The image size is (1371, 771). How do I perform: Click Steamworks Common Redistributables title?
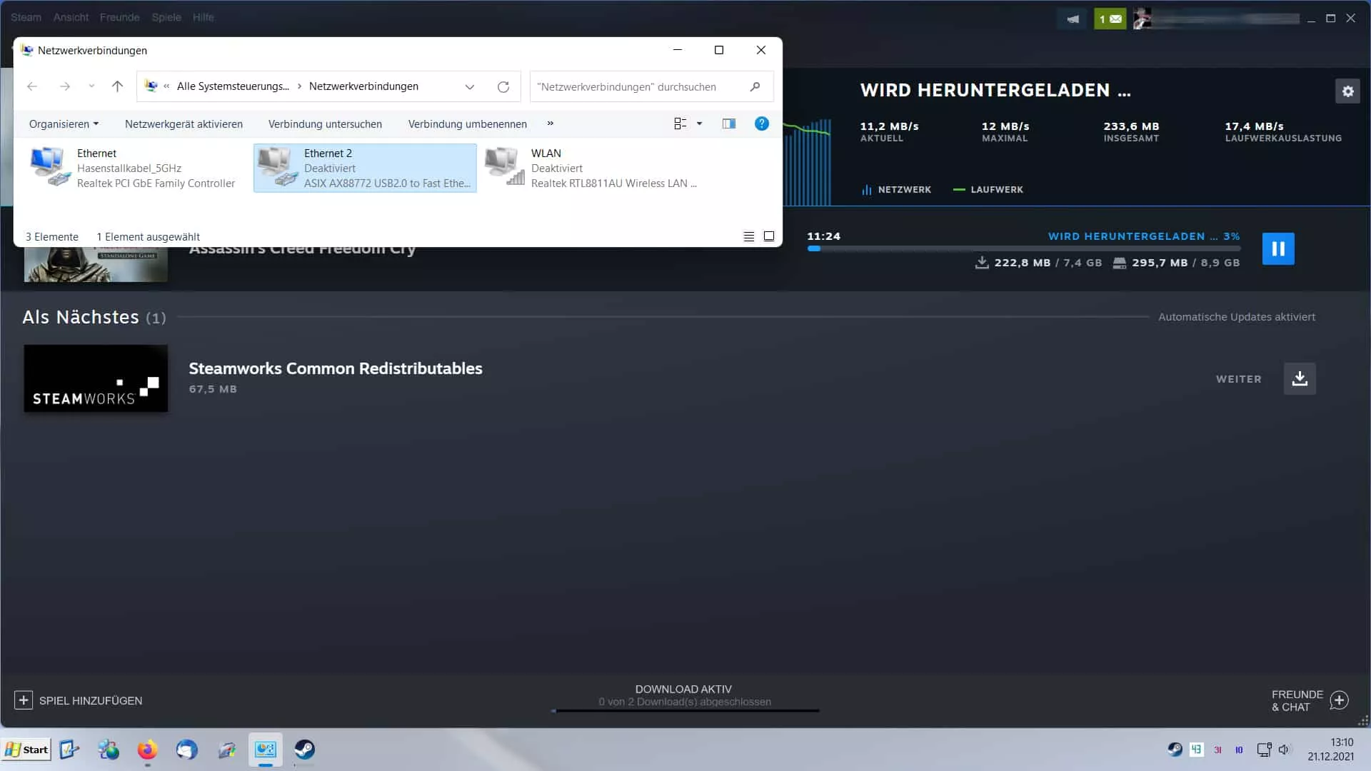point(335,368)
